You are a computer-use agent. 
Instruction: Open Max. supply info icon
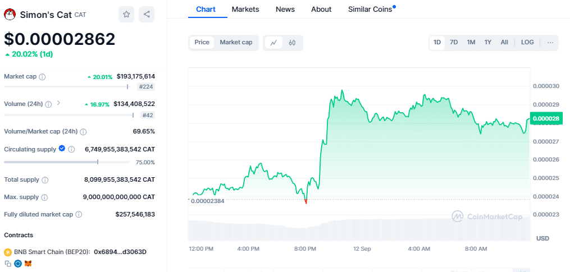44,197
